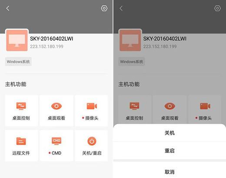Select 关机 in the bottom sheet
The height and width of the screenshot is (178, 226).
click(169, 133)
